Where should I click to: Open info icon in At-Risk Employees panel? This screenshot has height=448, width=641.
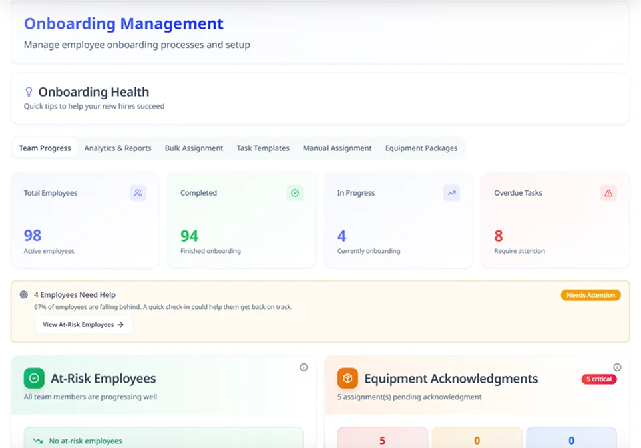coord(304,367)
